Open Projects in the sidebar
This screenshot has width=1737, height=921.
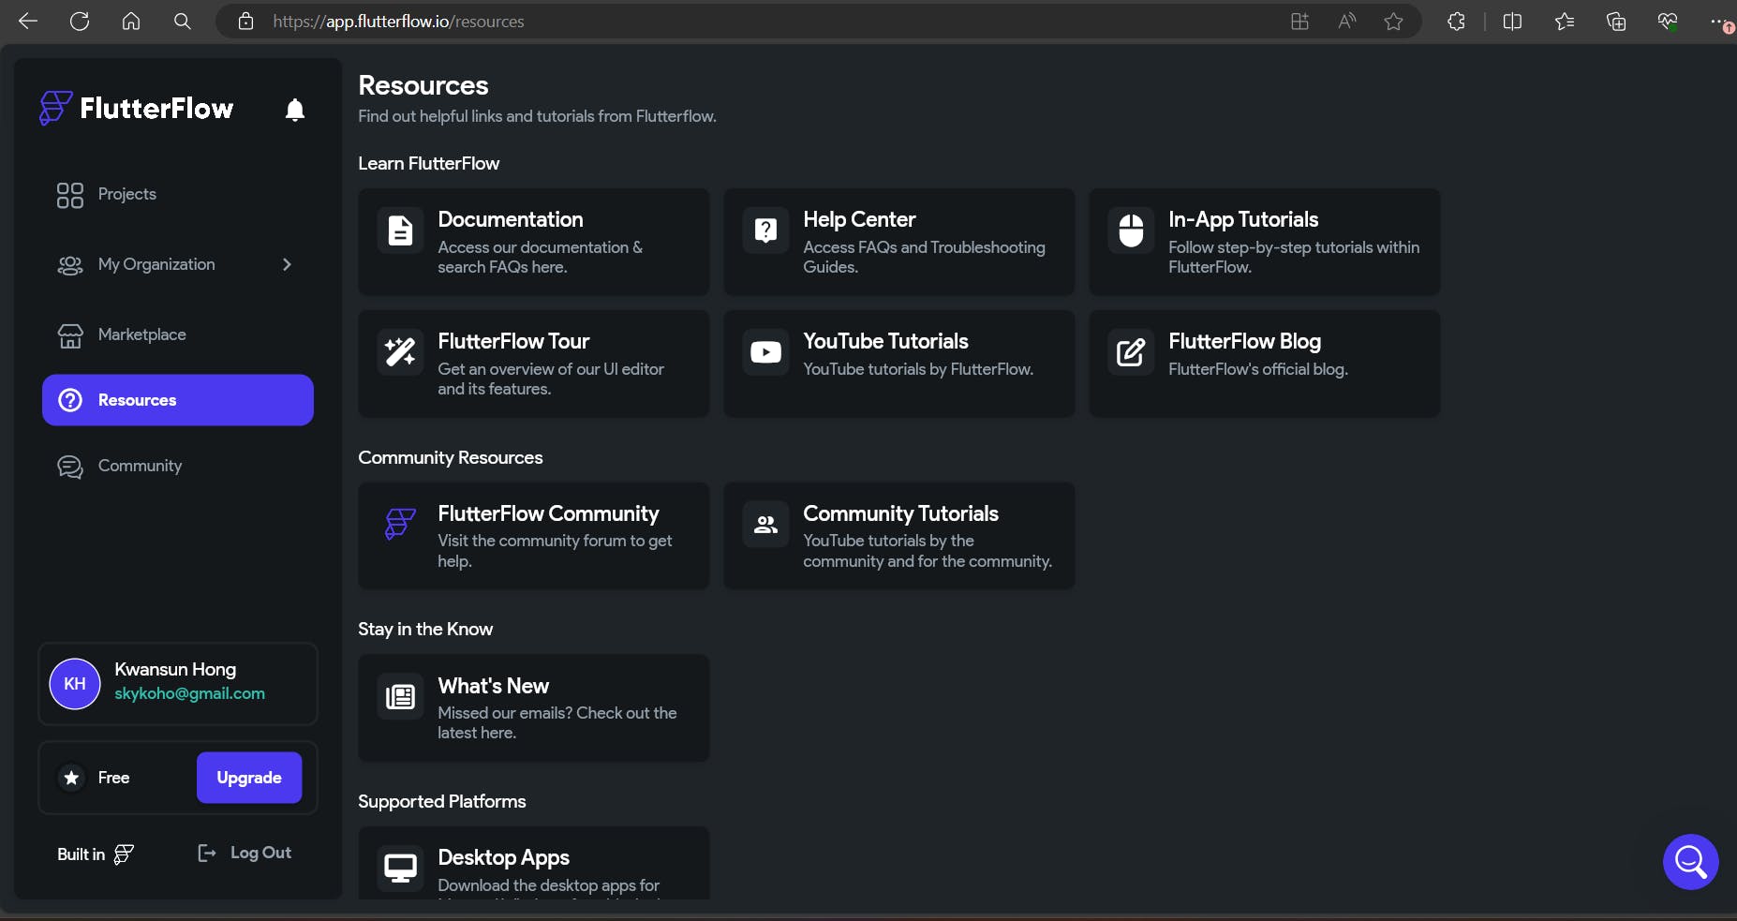[x=127, y=194]
